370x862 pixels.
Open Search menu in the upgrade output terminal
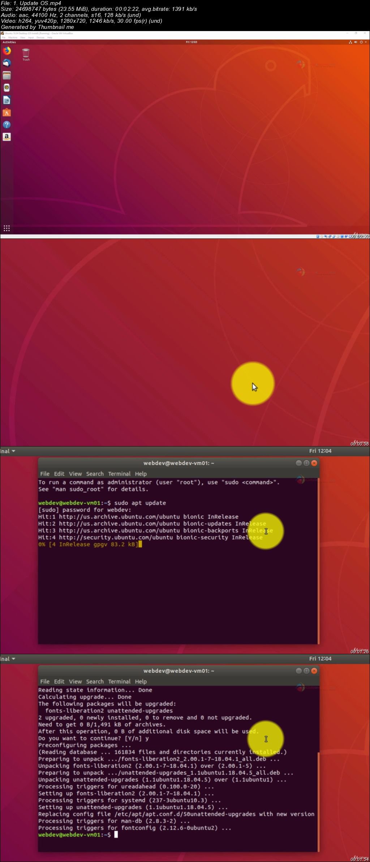click(x=95, y=681)
